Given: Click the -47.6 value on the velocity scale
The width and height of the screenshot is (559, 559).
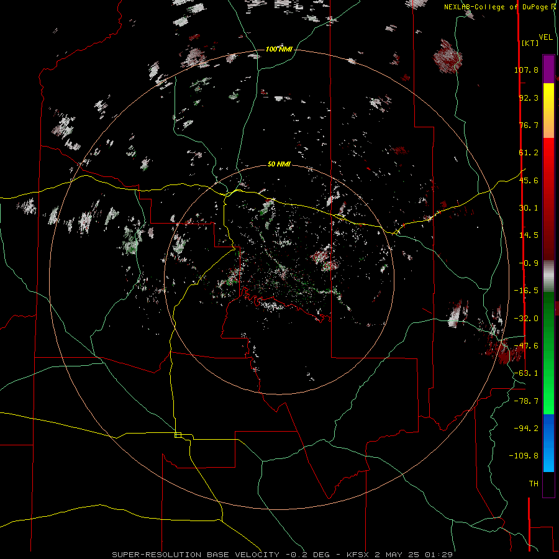Looking at the screenshot, I should coord(526,346).
